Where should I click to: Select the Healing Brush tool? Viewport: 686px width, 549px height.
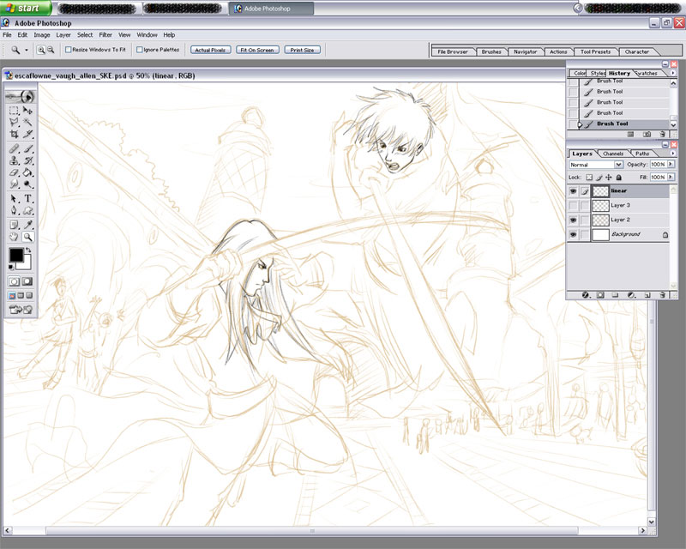coord(15,149)
